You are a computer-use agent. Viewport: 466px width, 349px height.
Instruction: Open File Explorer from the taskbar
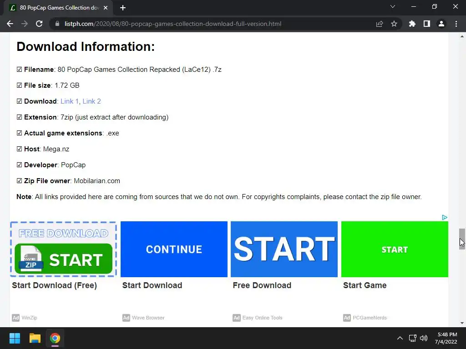point(35,338)
